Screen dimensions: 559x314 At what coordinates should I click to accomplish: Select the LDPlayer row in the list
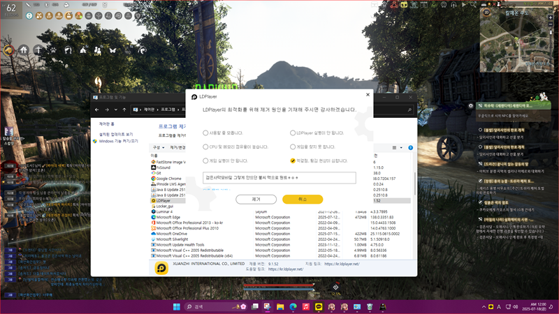[168, 201]
